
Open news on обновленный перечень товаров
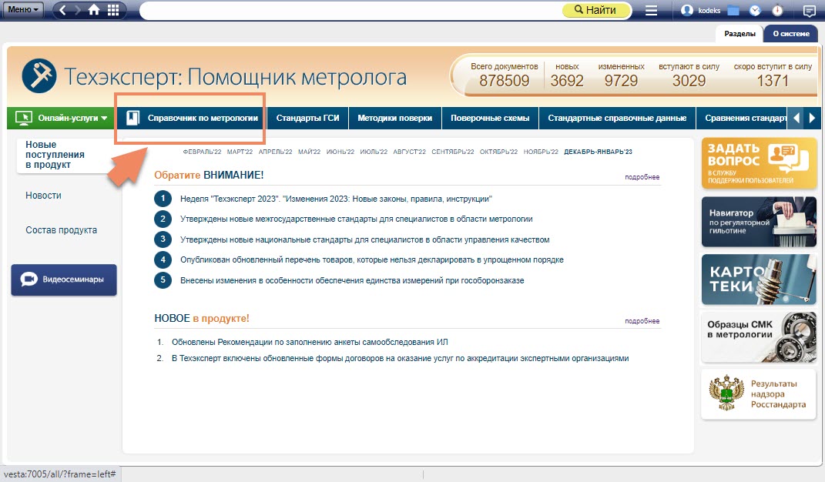[372, 260]
